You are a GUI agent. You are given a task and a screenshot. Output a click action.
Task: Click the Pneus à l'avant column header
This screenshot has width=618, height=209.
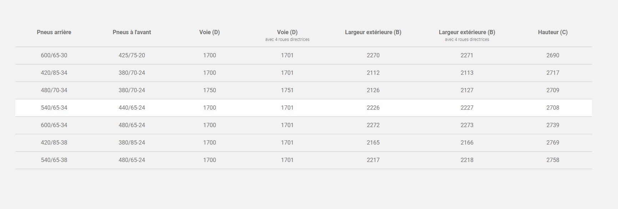[x=132, y=32]
